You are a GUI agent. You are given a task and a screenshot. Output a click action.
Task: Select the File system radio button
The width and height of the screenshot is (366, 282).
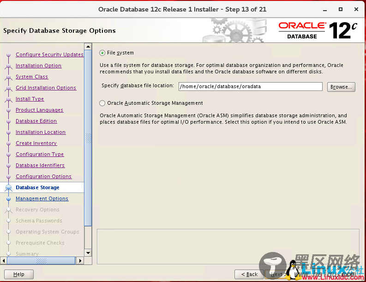click(x=102, y=53)
